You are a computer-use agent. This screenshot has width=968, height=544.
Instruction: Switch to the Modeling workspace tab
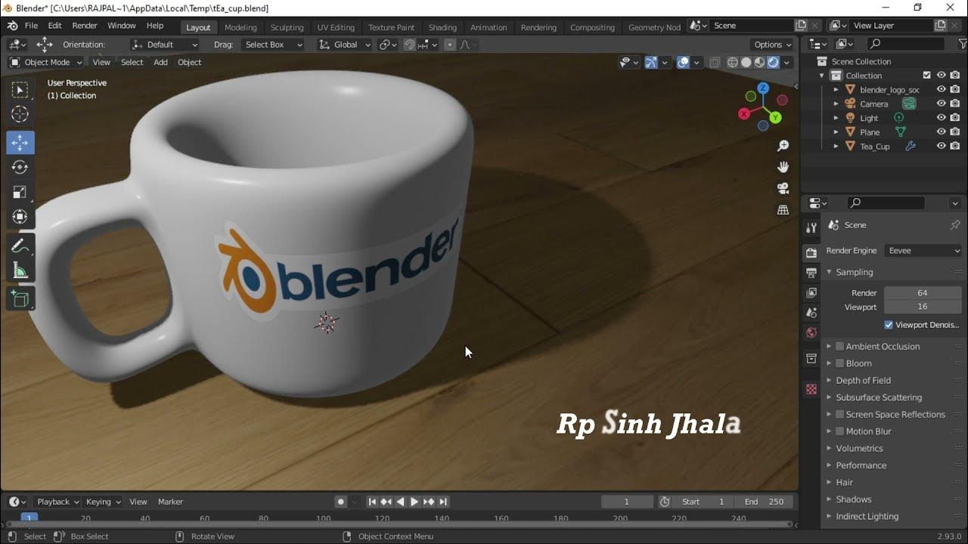point(240,27)
